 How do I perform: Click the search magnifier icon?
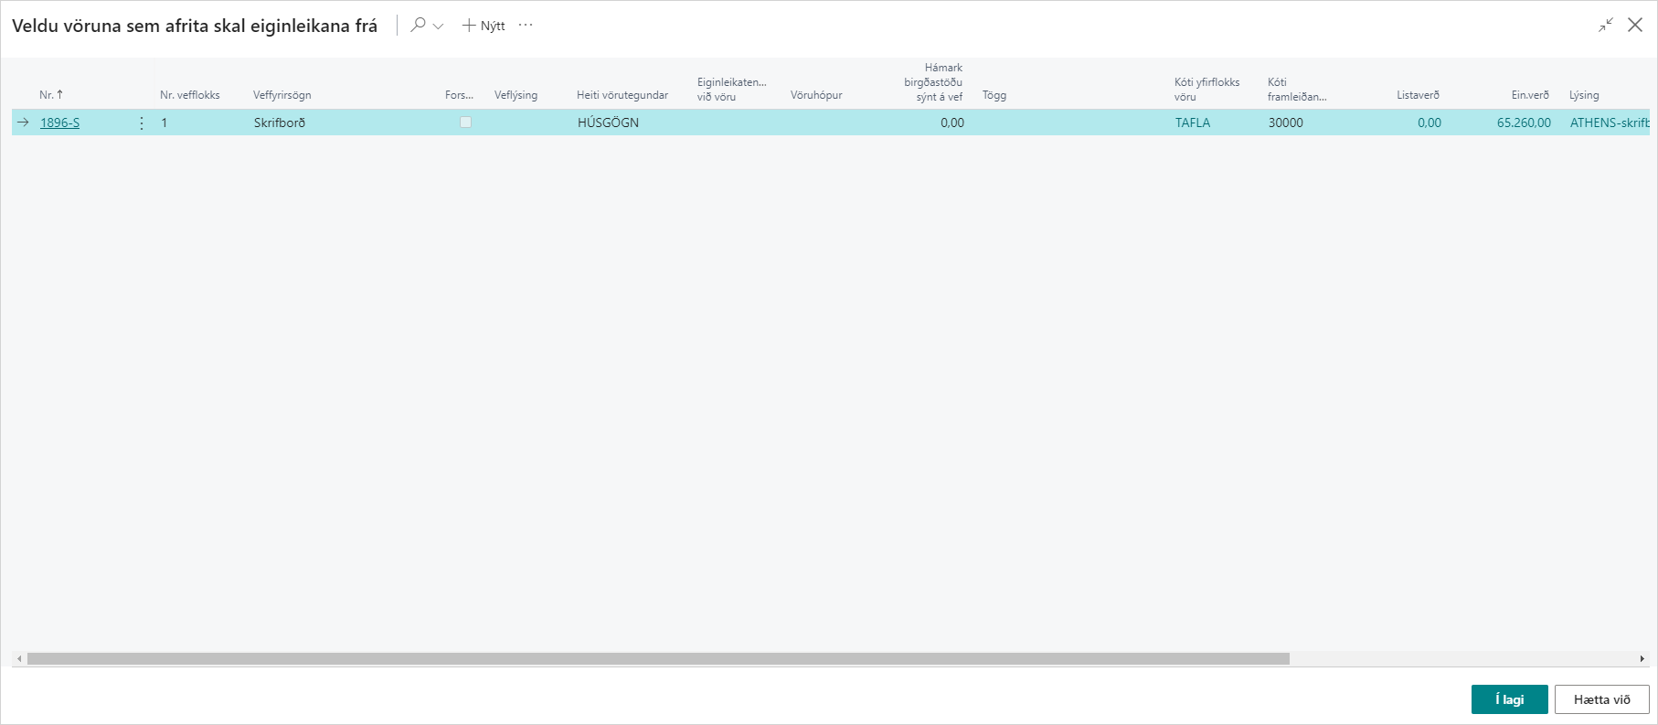tap(418, 26)
